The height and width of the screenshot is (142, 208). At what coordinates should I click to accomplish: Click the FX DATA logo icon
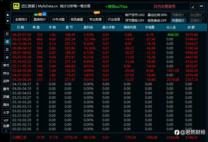[16, 6]
